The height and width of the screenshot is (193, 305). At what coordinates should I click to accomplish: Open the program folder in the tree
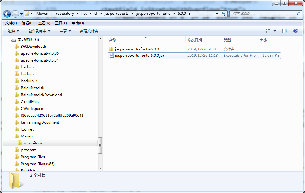[29, 150]
